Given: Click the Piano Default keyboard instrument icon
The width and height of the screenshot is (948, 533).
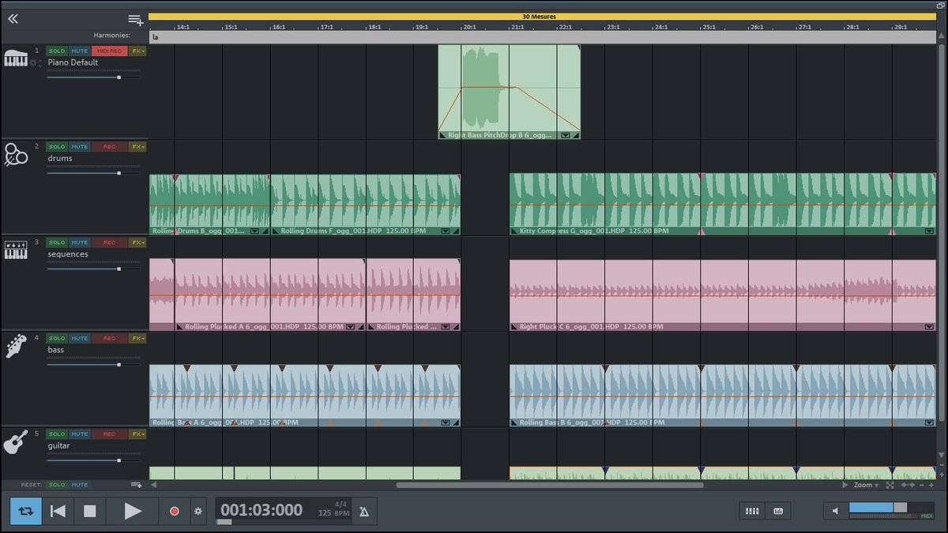Looking at the screenshot, I should [16, 58].
